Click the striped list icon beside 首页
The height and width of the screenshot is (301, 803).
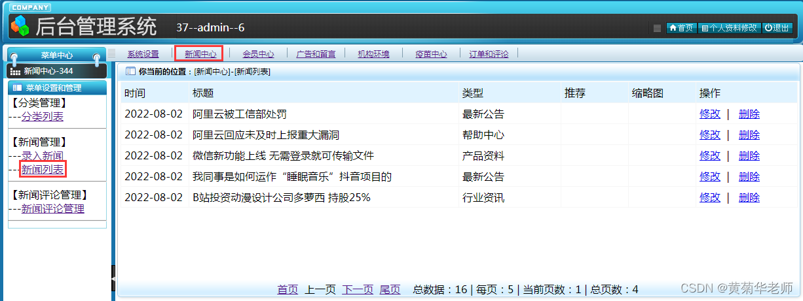657,28
